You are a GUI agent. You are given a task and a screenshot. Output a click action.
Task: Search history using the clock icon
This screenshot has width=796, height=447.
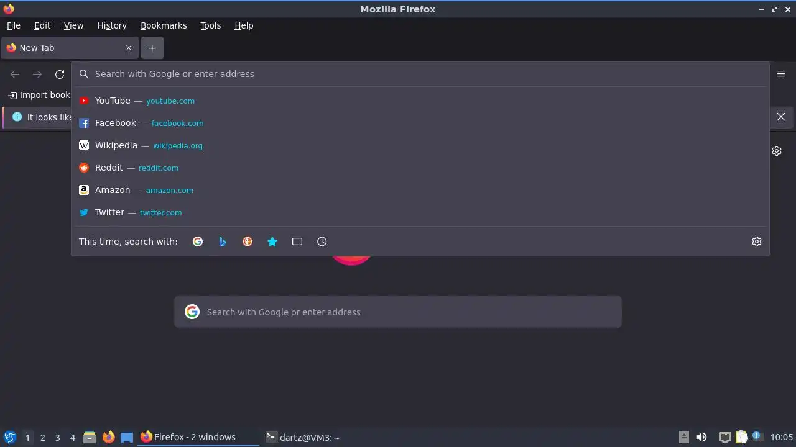(x=322, y=242)
